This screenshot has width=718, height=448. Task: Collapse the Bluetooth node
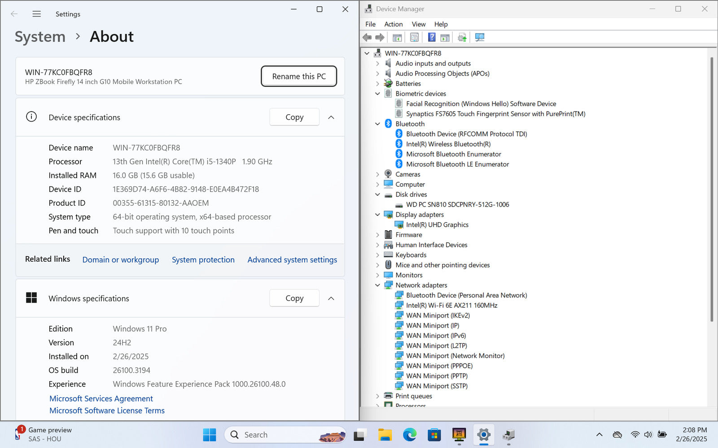377,124
